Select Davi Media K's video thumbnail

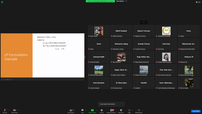[x=121, y=57]
